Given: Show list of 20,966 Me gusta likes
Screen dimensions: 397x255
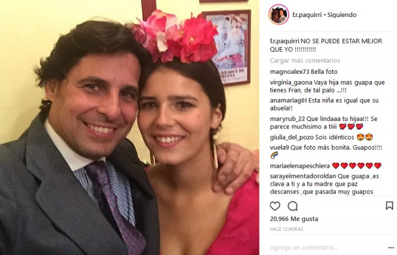Looking at the screenshot, I should (294, 219).
